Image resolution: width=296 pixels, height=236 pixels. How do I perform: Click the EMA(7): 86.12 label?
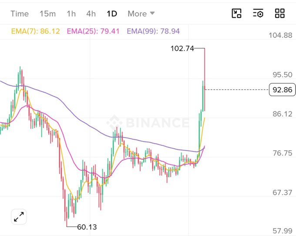(x=36, y=31)
